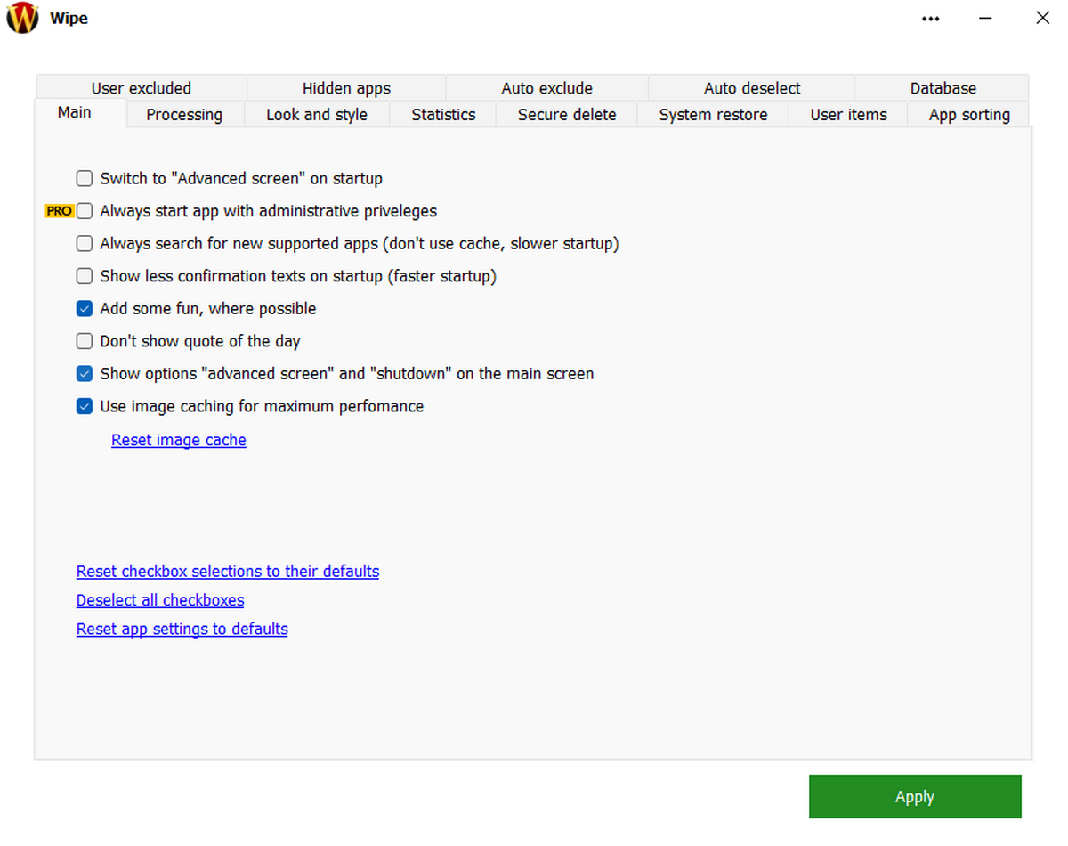
Task: Disable image caching for maximum performance
Action: coord(85,407)
